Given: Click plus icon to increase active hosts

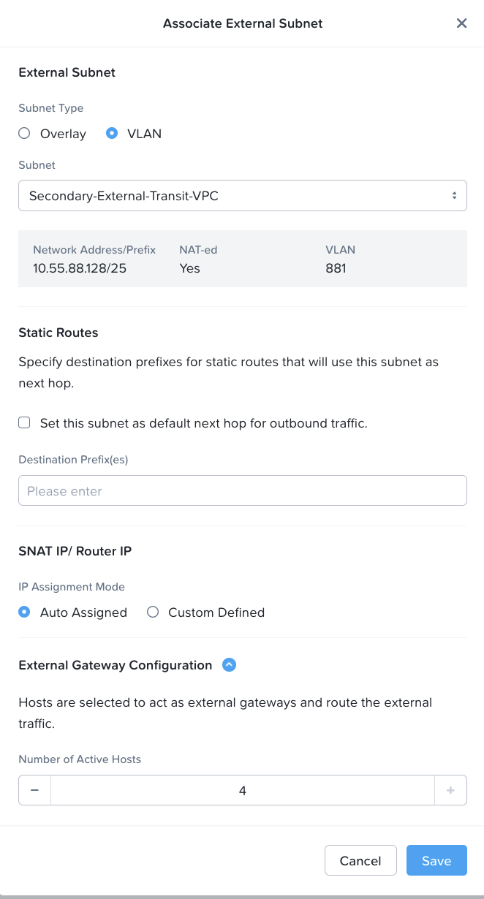Looking at the screenshot, I should point(450,790).
